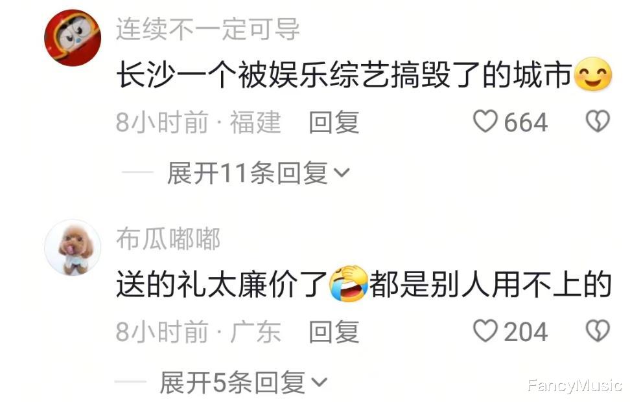
Task: Like the comment with 204 likes
Action: (x=485, y=331)
